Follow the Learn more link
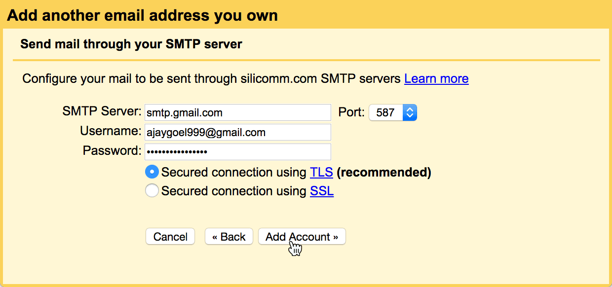Image resolution: width=612 pixels, height=287 pixels. 436,79
